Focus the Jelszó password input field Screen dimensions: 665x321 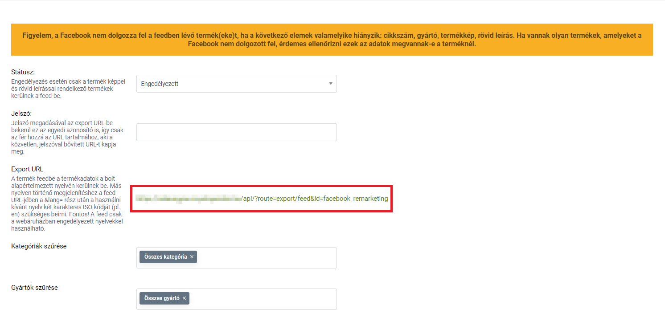236,132
